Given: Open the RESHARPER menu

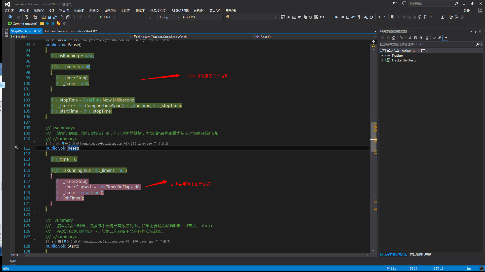Looking at the screenshot, I should [180, 10].
